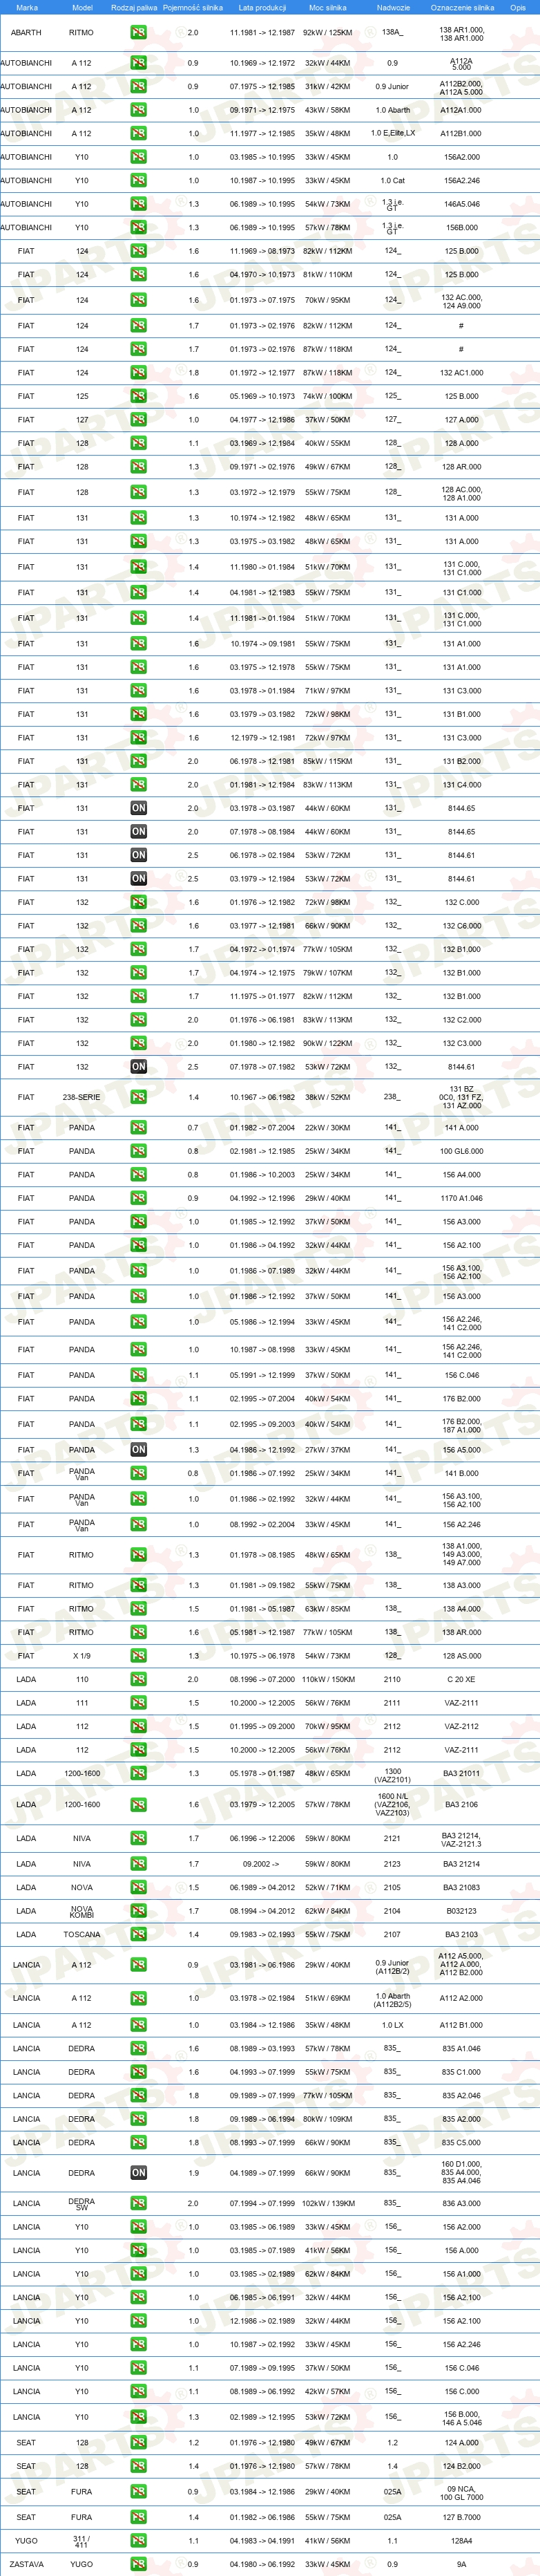
Task: Click the fuel icon in the FIAT 125 row
Action: [x=137, y=396]
